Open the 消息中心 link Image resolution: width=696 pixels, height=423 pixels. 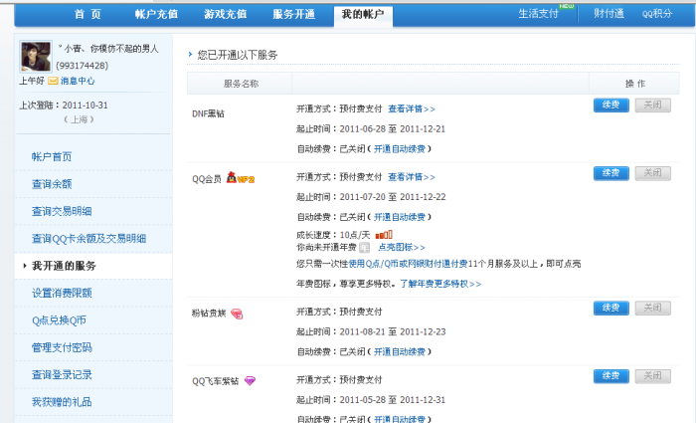[x=78, y=81]
